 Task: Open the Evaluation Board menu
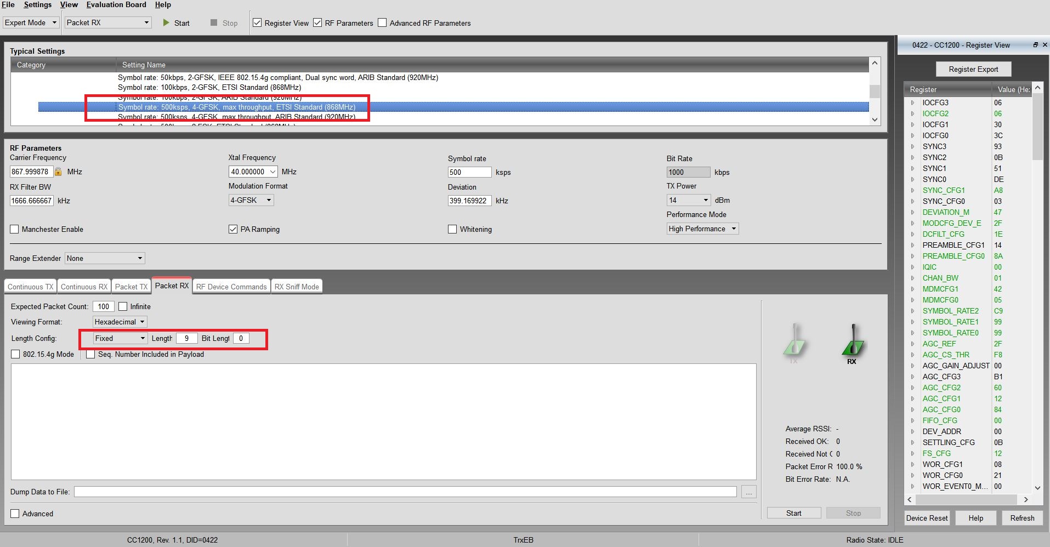[116, 5]
